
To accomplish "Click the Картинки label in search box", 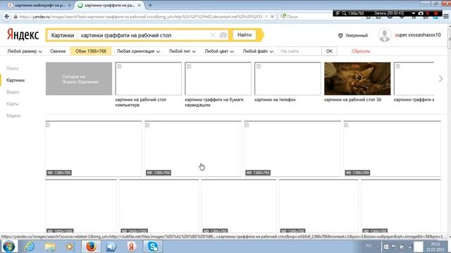I will pos(63,35).
